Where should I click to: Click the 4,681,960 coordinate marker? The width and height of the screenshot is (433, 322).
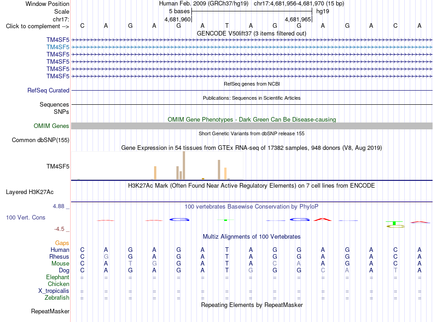pyautogui.click(x=178, y=20)
